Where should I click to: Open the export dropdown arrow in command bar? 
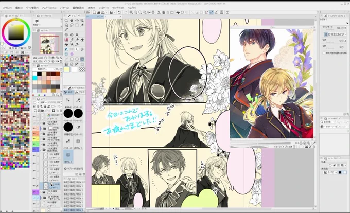[115, 12]
